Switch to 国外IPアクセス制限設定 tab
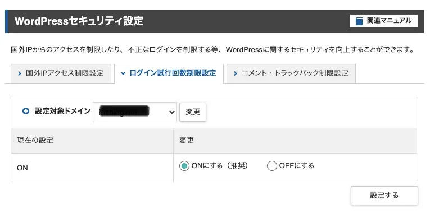The image size is (430, 213). [61, 73]
